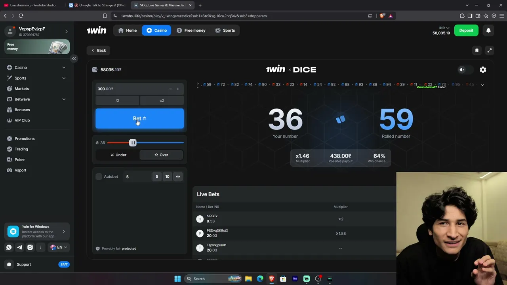Reload the page
This screenshot has height=285, width=507.
[x=21, y=16]
